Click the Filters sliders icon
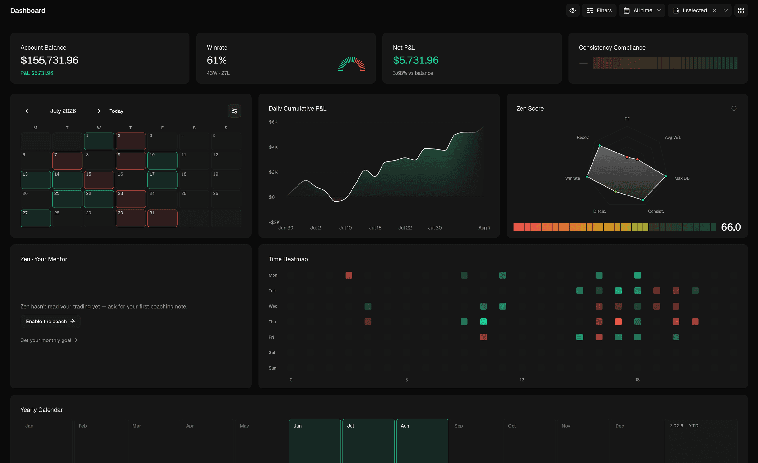This screenshot has width=758, height=463. [590, 10]
